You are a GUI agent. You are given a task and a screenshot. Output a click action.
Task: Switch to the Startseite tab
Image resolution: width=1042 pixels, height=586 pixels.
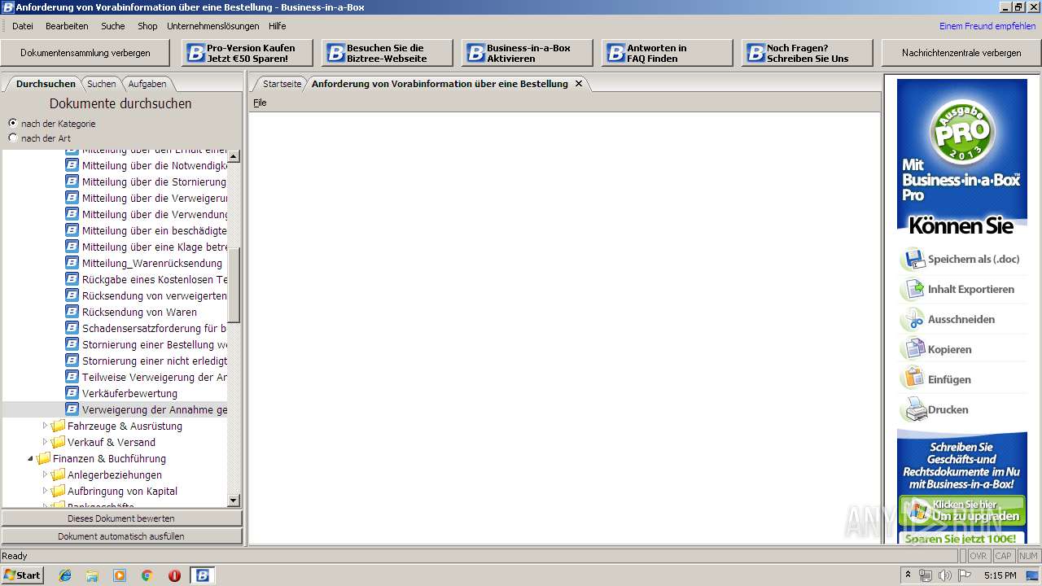tap(282, 84)
